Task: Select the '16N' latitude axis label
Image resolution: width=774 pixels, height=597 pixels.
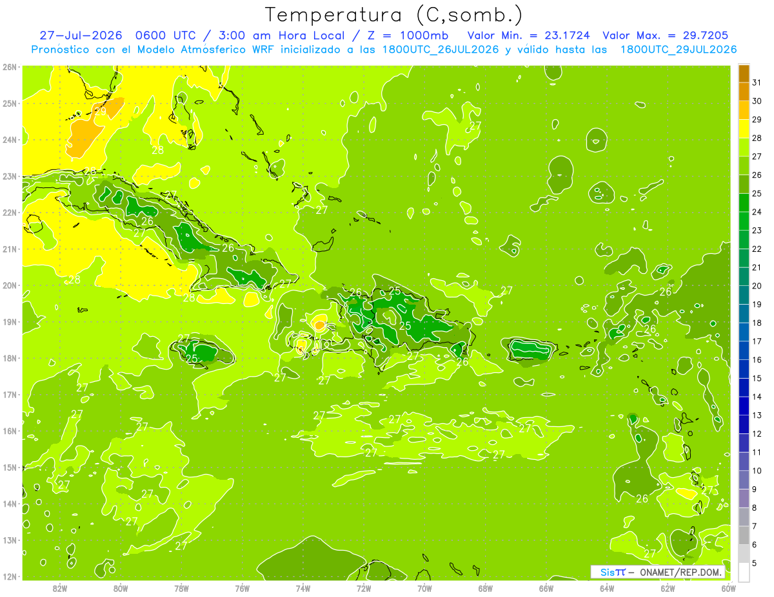Action: [10, 431]
